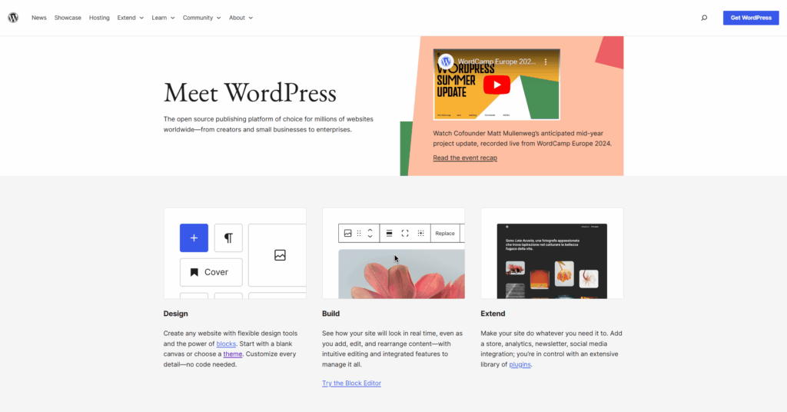
Task: Play the WordCamp Europe YouTube video
Action: point(496,85)
